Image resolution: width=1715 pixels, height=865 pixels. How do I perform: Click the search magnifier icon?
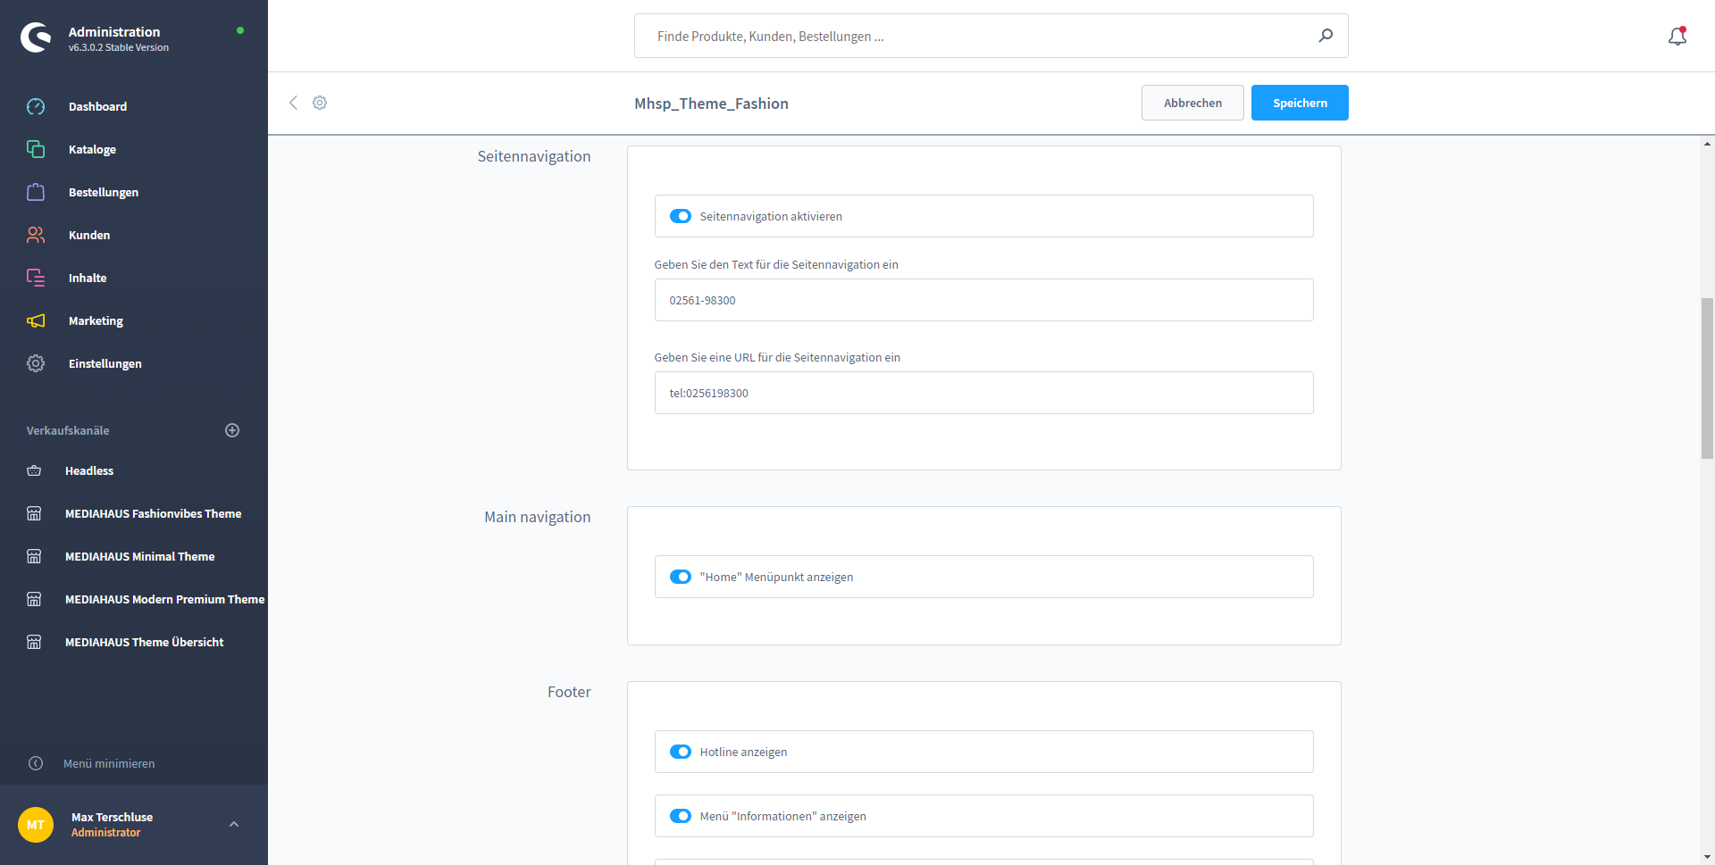point(1326,36)
